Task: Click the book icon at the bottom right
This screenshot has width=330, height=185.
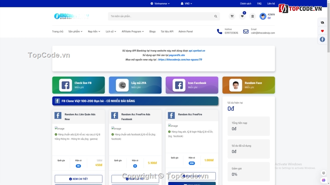Action: click(323, 173)
